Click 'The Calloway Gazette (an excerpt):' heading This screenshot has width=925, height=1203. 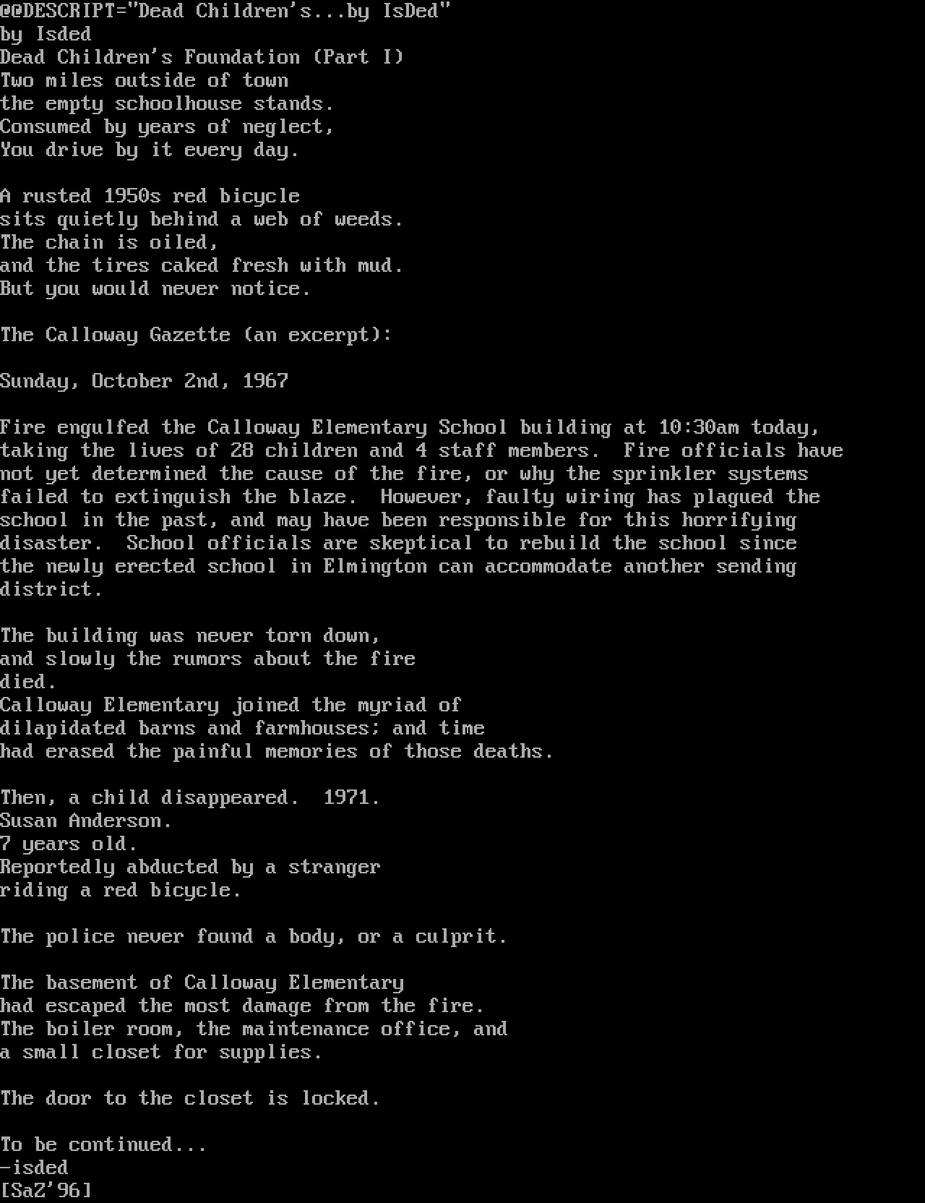[197, 335]
